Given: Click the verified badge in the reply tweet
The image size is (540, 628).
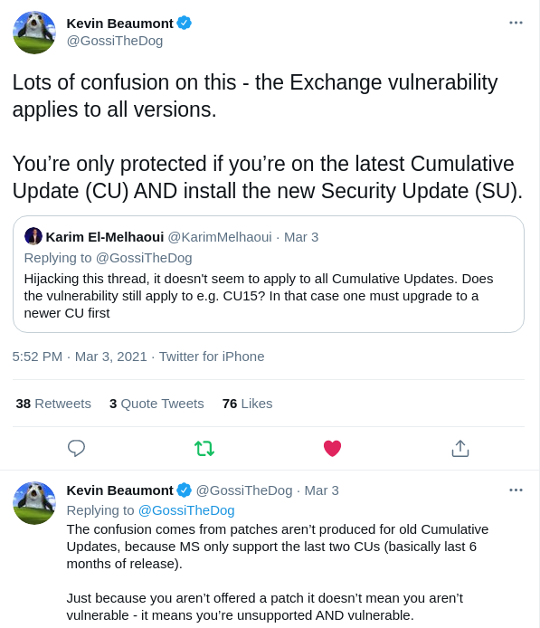Looking at the screenshot, I should coord(185,490).
